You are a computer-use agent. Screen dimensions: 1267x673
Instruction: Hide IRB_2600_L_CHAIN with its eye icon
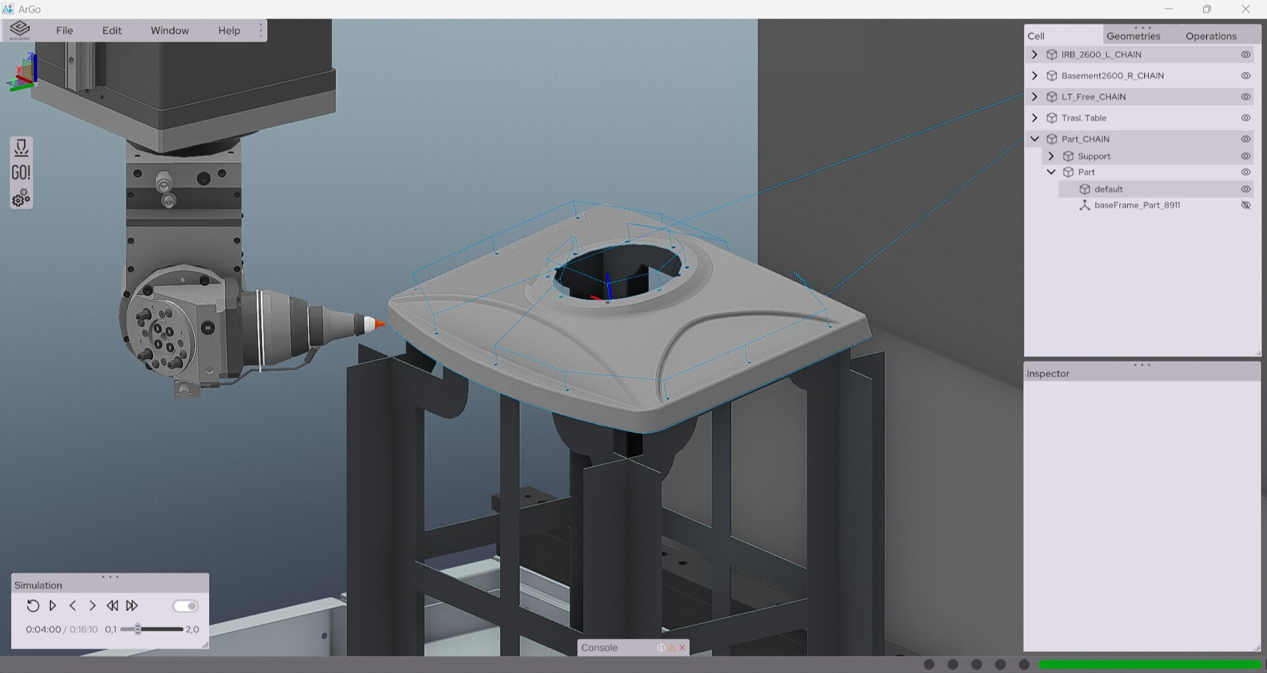pos(1245,55)
